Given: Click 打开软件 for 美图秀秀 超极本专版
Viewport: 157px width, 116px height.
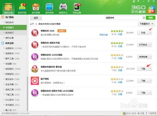Looking at the screenshot, I should (x=143, y=45).
